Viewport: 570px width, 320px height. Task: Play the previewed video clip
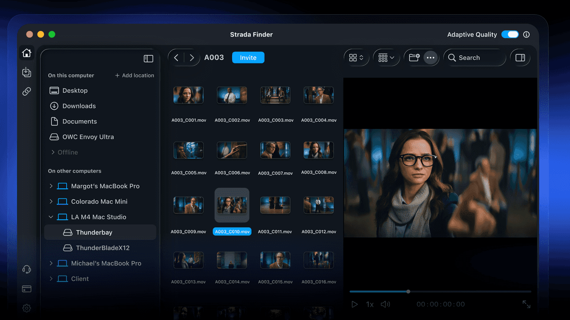354,304
